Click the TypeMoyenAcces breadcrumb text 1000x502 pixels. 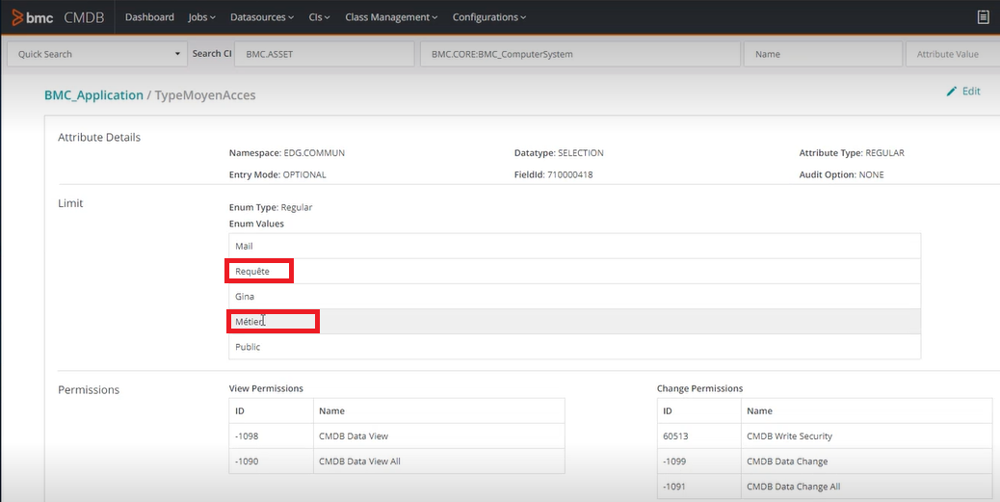click(205, 95)
